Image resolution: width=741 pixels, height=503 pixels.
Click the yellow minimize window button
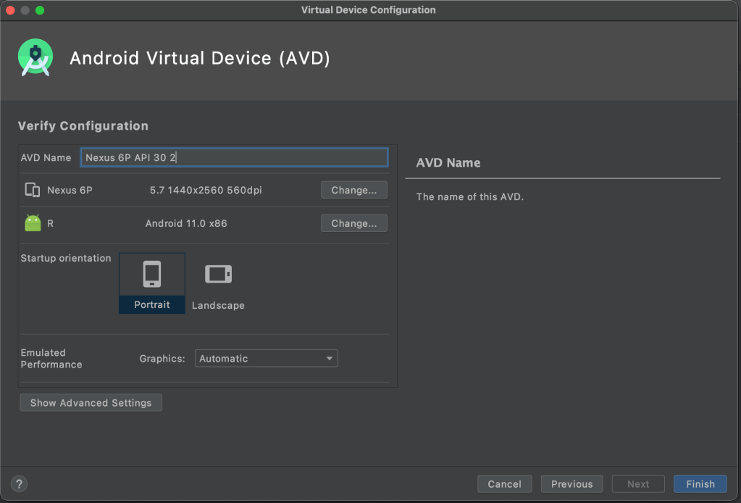tap(25, 10)
